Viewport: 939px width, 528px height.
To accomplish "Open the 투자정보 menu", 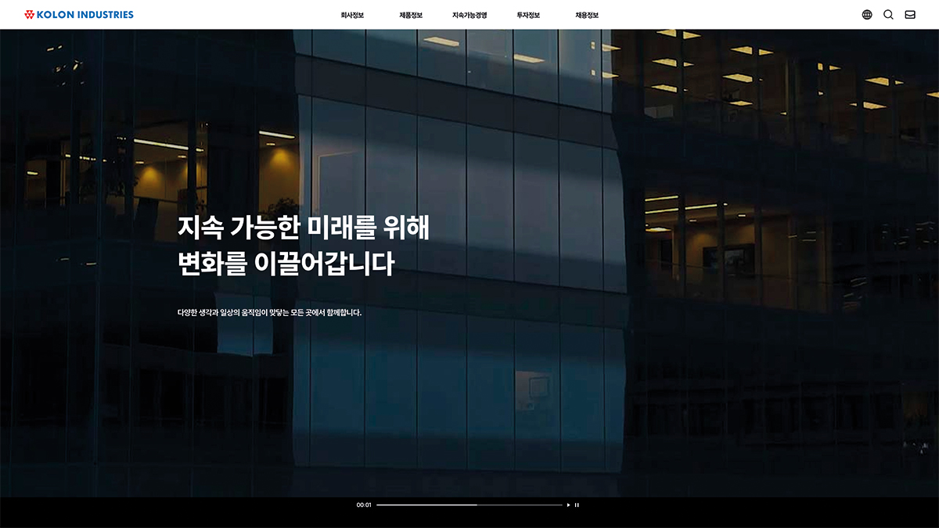I will pos(528,15).
